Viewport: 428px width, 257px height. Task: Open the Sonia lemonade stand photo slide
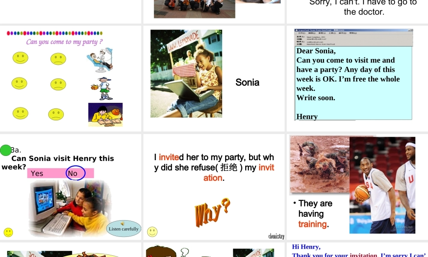[x=186, y=73]
